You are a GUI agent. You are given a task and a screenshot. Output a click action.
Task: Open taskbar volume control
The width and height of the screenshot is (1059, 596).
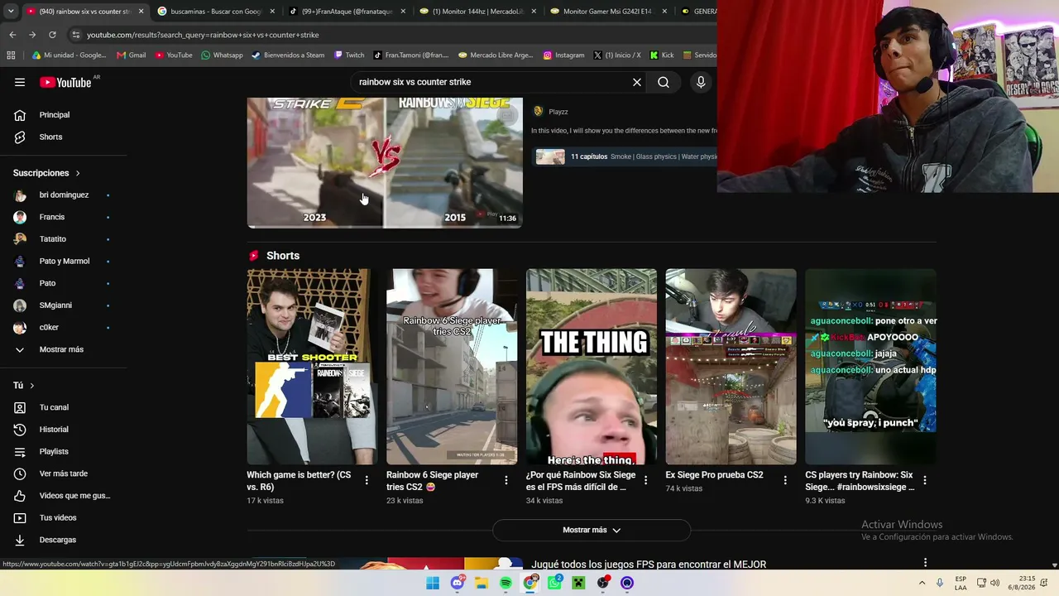(994, 583)
